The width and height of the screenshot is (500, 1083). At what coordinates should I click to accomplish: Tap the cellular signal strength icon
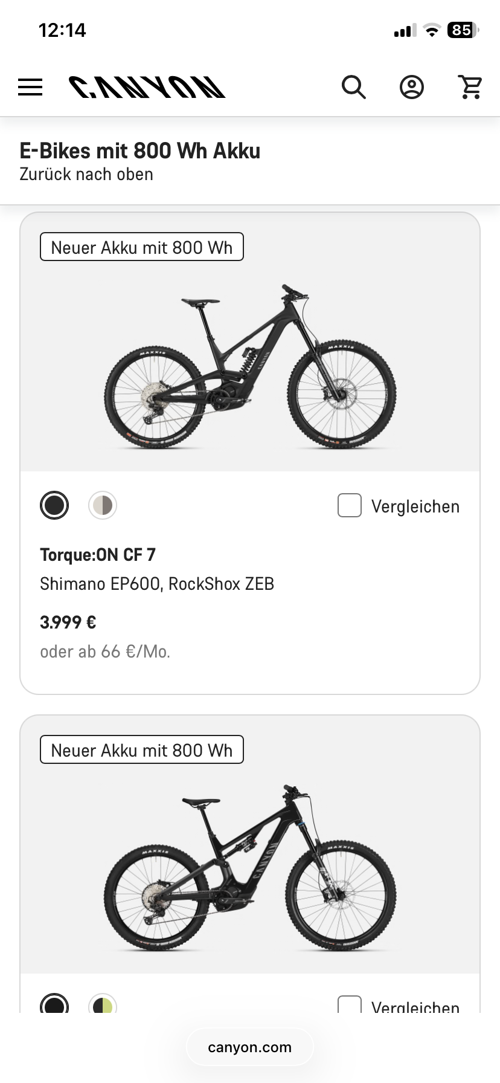pos(405,31)
